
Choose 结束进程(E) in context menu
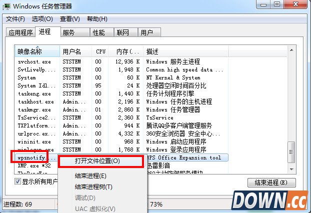90,175
